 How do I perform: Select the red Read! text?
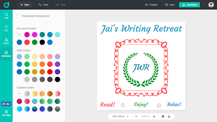coord(107,104)
